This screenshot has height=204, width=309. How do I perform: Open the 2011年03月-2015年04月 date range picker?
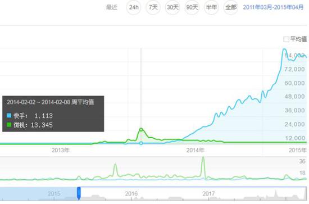click(x=273, y=7)
